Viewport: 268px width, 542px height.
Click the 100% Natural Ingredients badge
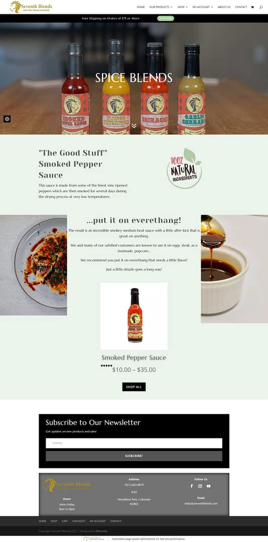184,168
